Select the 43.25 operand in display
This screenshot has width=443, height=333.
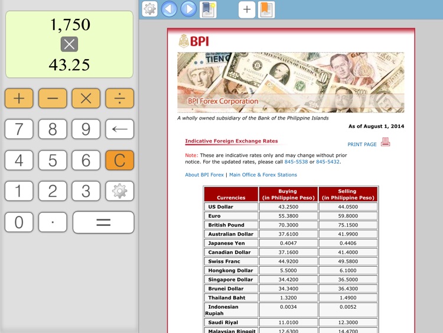click(69, 65)
